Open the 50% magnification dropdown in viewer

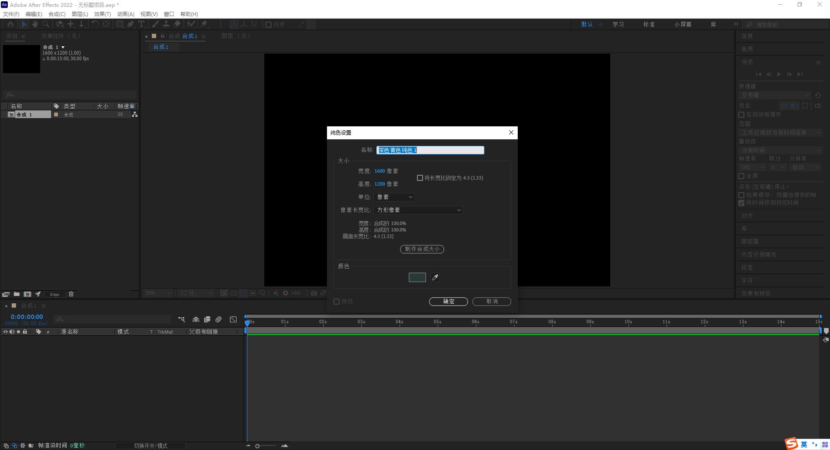[158, 293]
